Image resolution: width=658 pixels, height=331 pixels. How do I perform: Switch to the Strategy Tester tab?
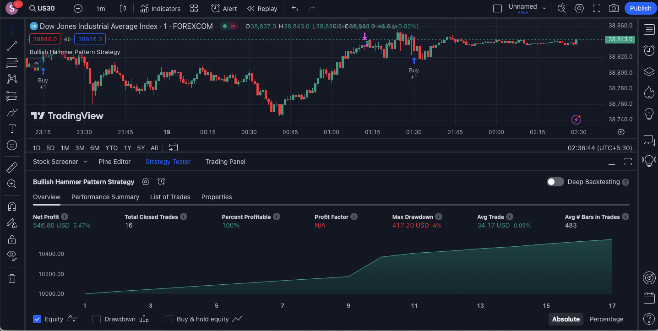pos(168,162)
